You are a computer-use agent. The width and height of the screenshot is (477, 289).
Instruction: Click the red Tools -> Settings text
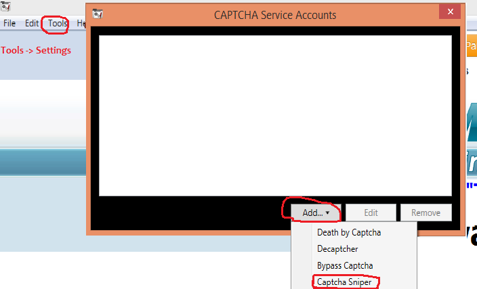click(x=36, y=50)
